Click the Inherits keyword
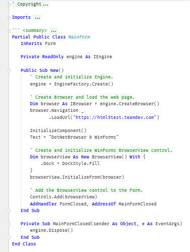The image size is (190, 252). tap(31, 44)
